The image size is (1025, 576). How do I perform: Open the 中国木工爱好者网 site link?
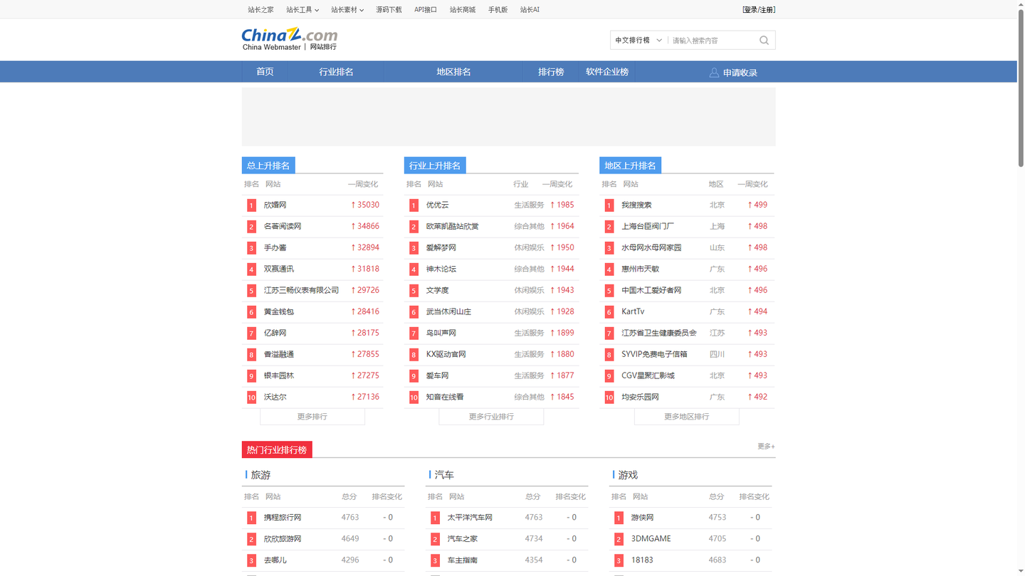[651, 290]
